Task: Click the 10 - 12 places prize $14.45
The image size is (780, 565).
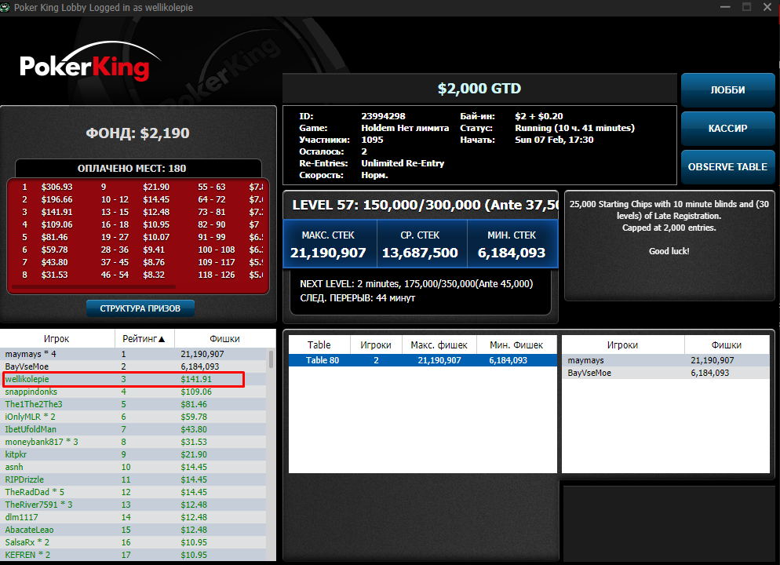Action: 156,199
